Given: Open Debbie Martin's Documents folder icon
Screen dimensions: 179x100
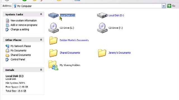Looking at the screenshot, I should point(53,40).
